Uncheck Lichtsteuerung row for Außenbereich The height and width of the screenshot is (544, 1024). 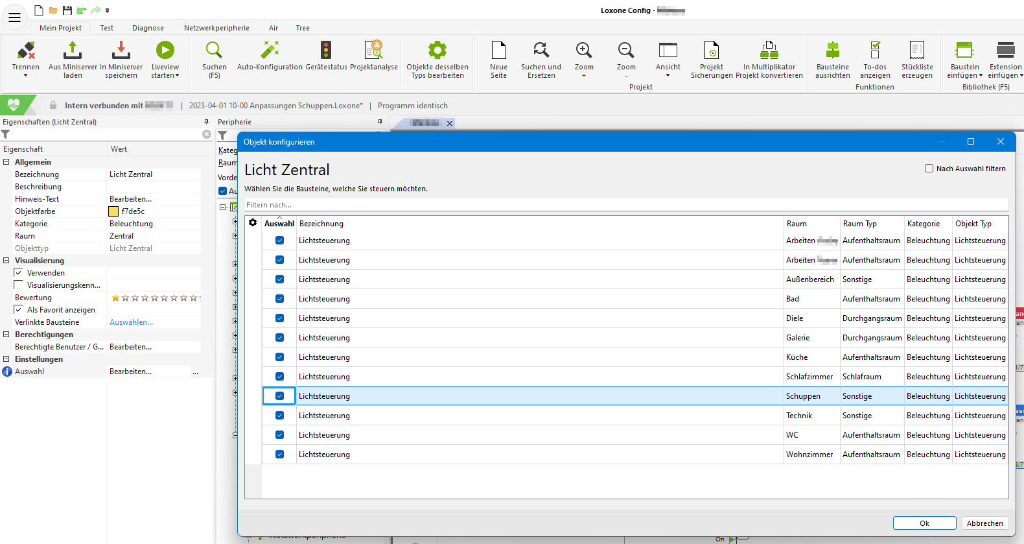(x=279, y=279)
